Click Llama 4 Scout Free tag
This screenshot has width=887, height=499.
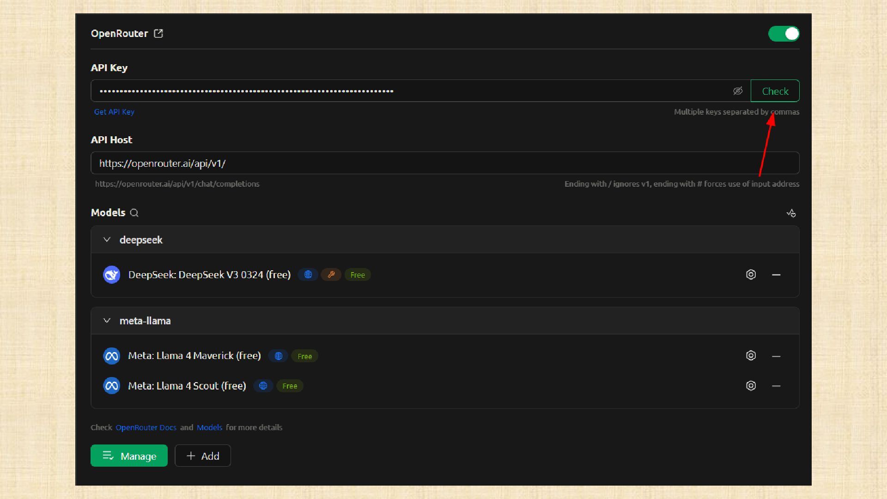point(290,386)
